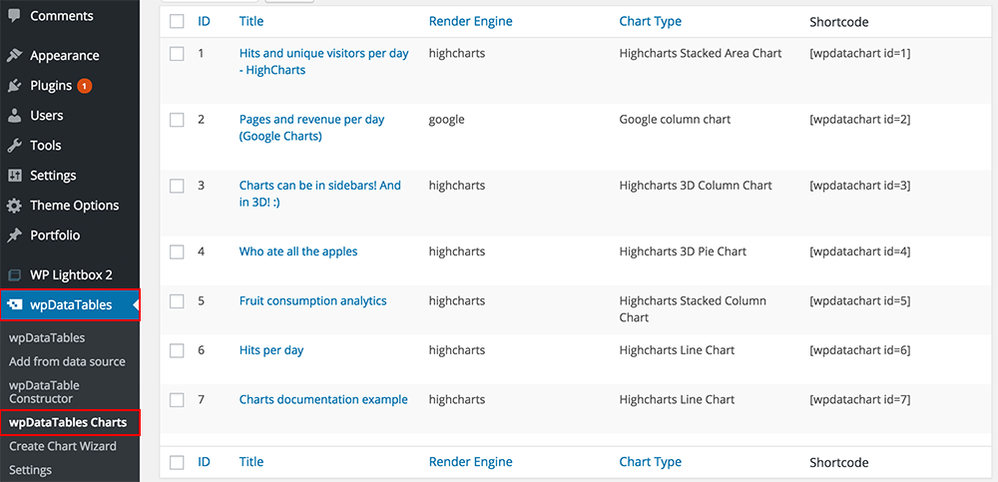998x482 pixels.
Task: Sort by Chart Type column header
Action: tap(650, 21)
